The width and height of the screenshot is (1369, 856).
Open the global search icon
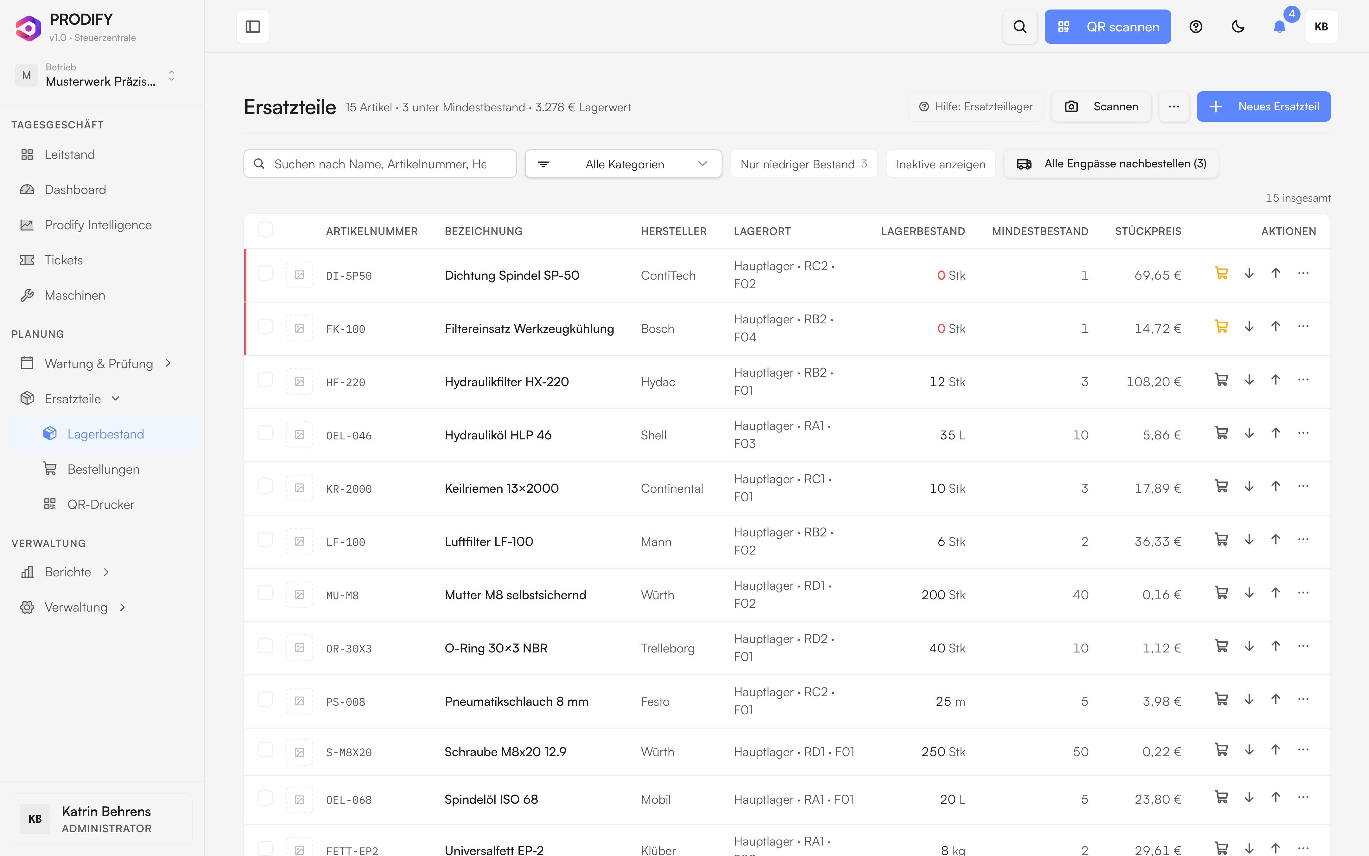1019,27
